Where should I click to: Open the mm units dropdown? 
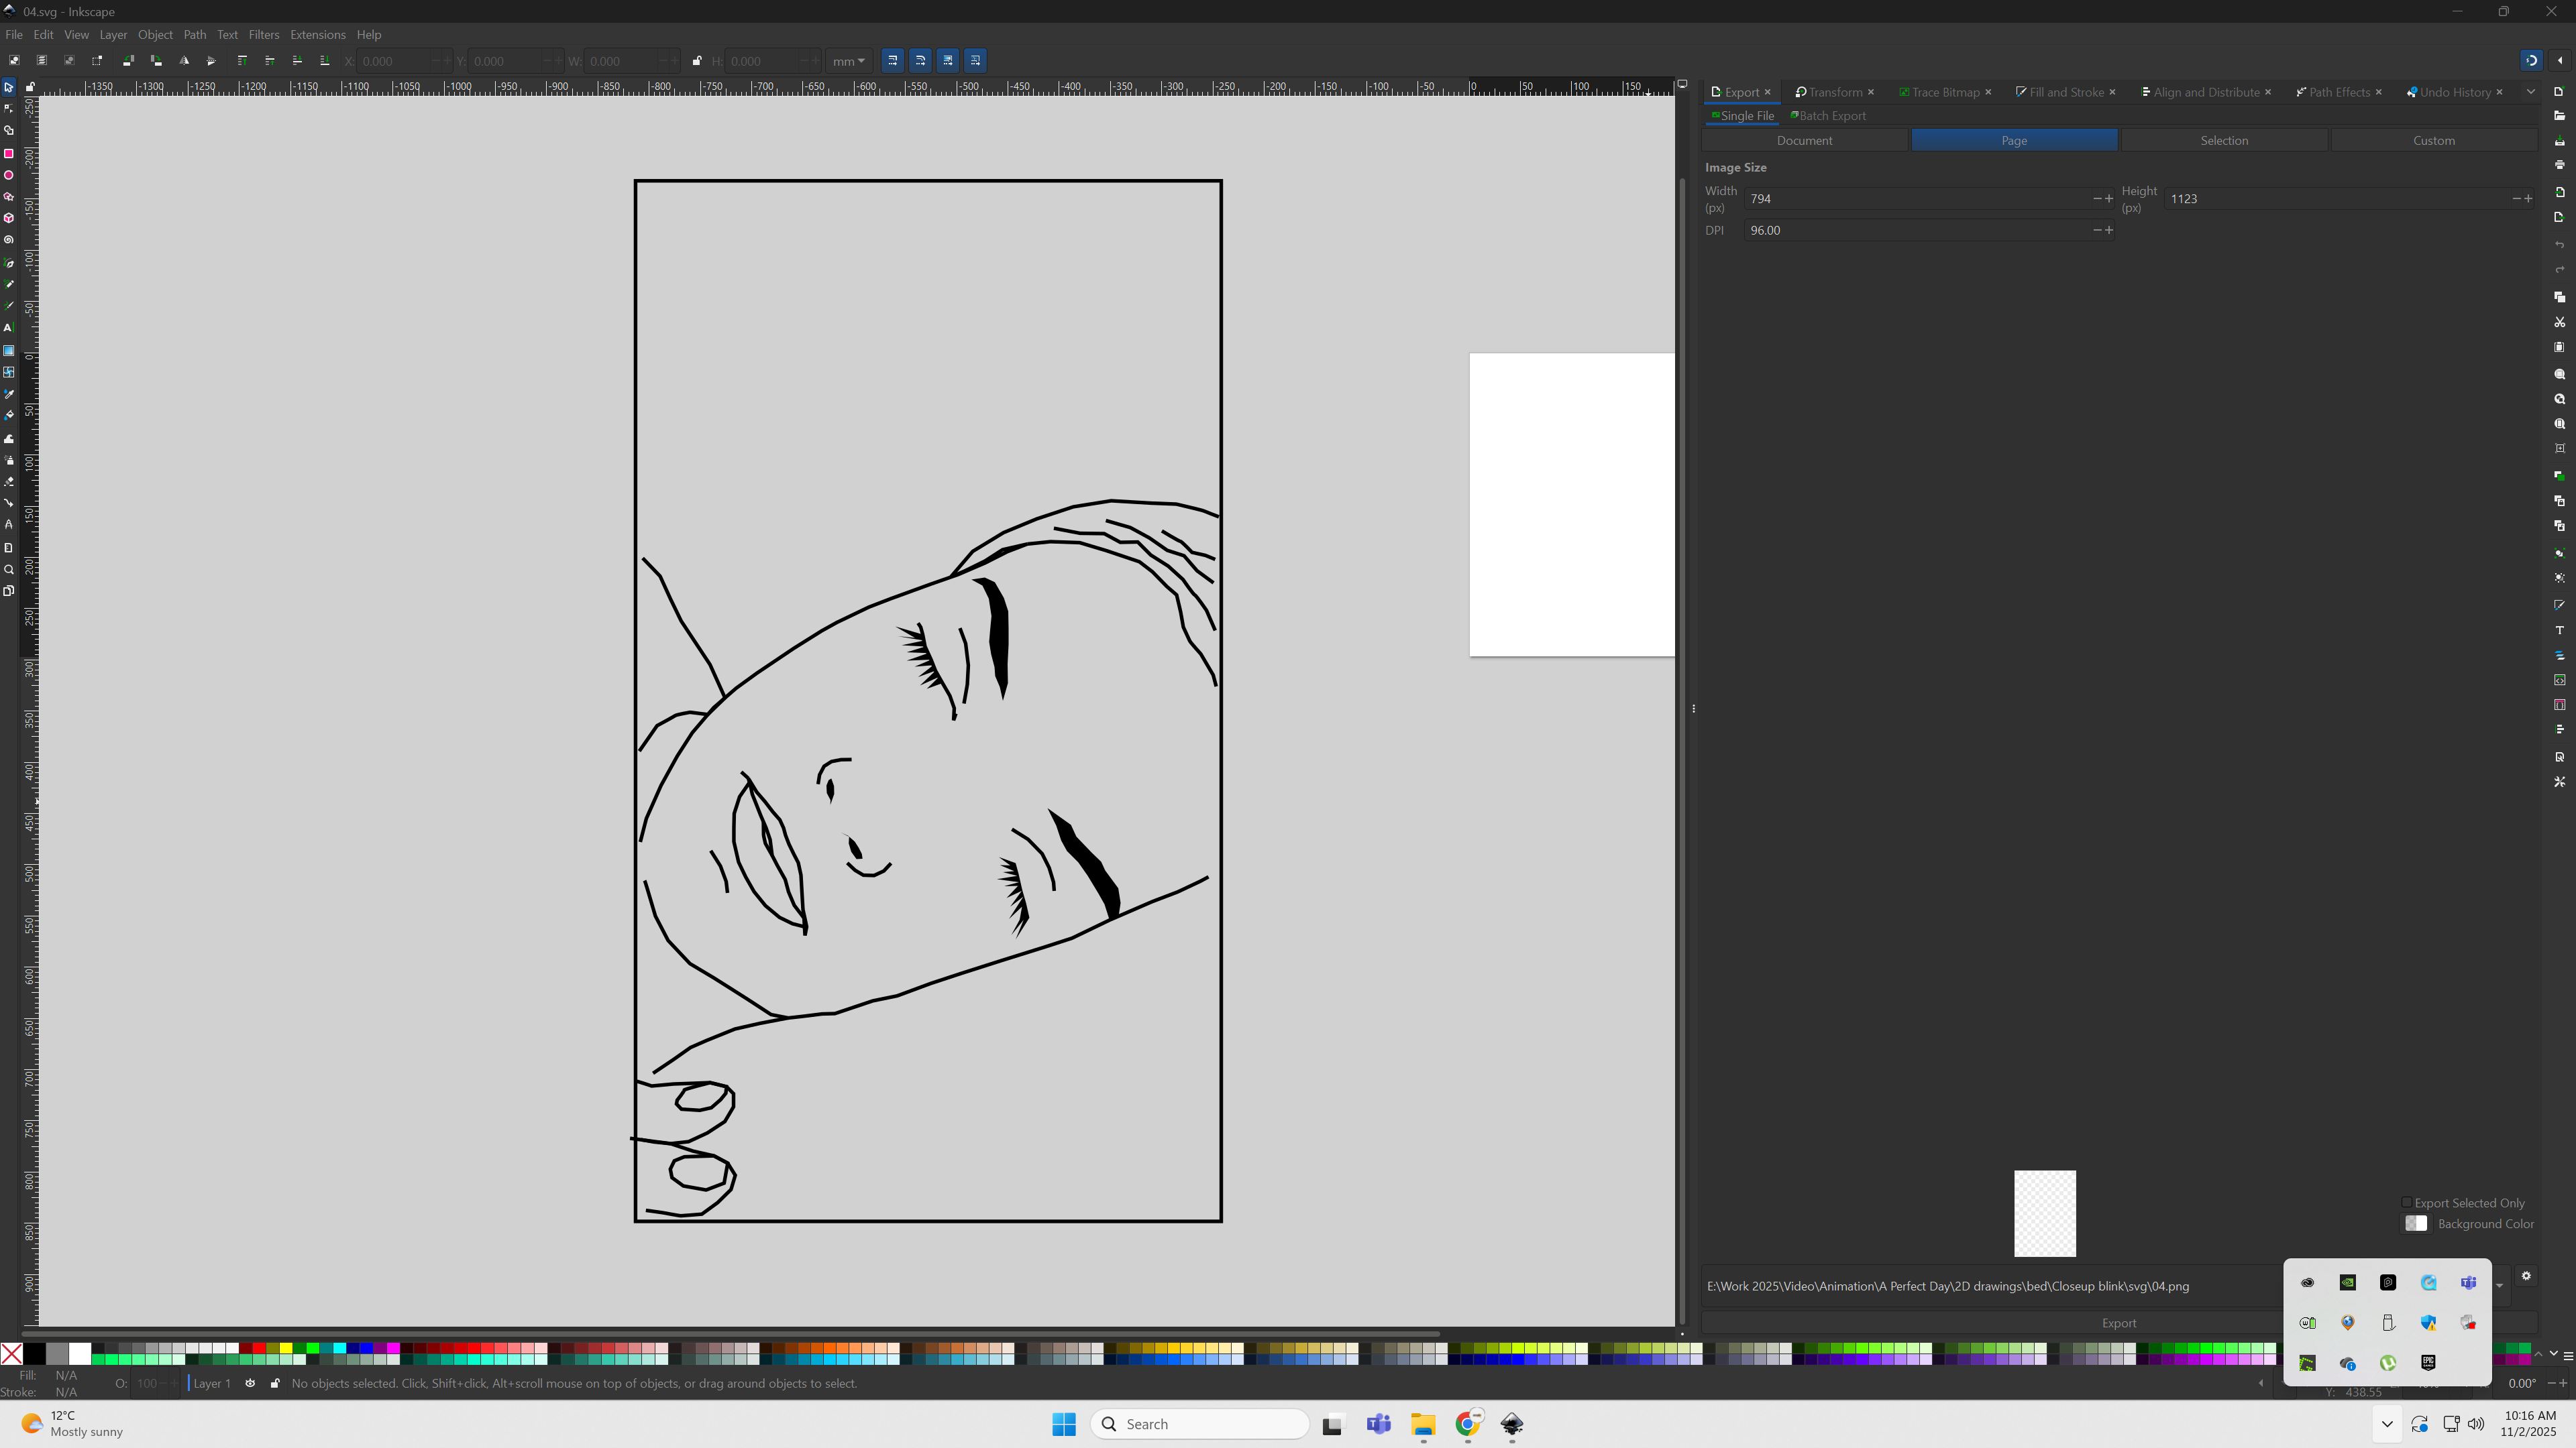pos(849,61)
